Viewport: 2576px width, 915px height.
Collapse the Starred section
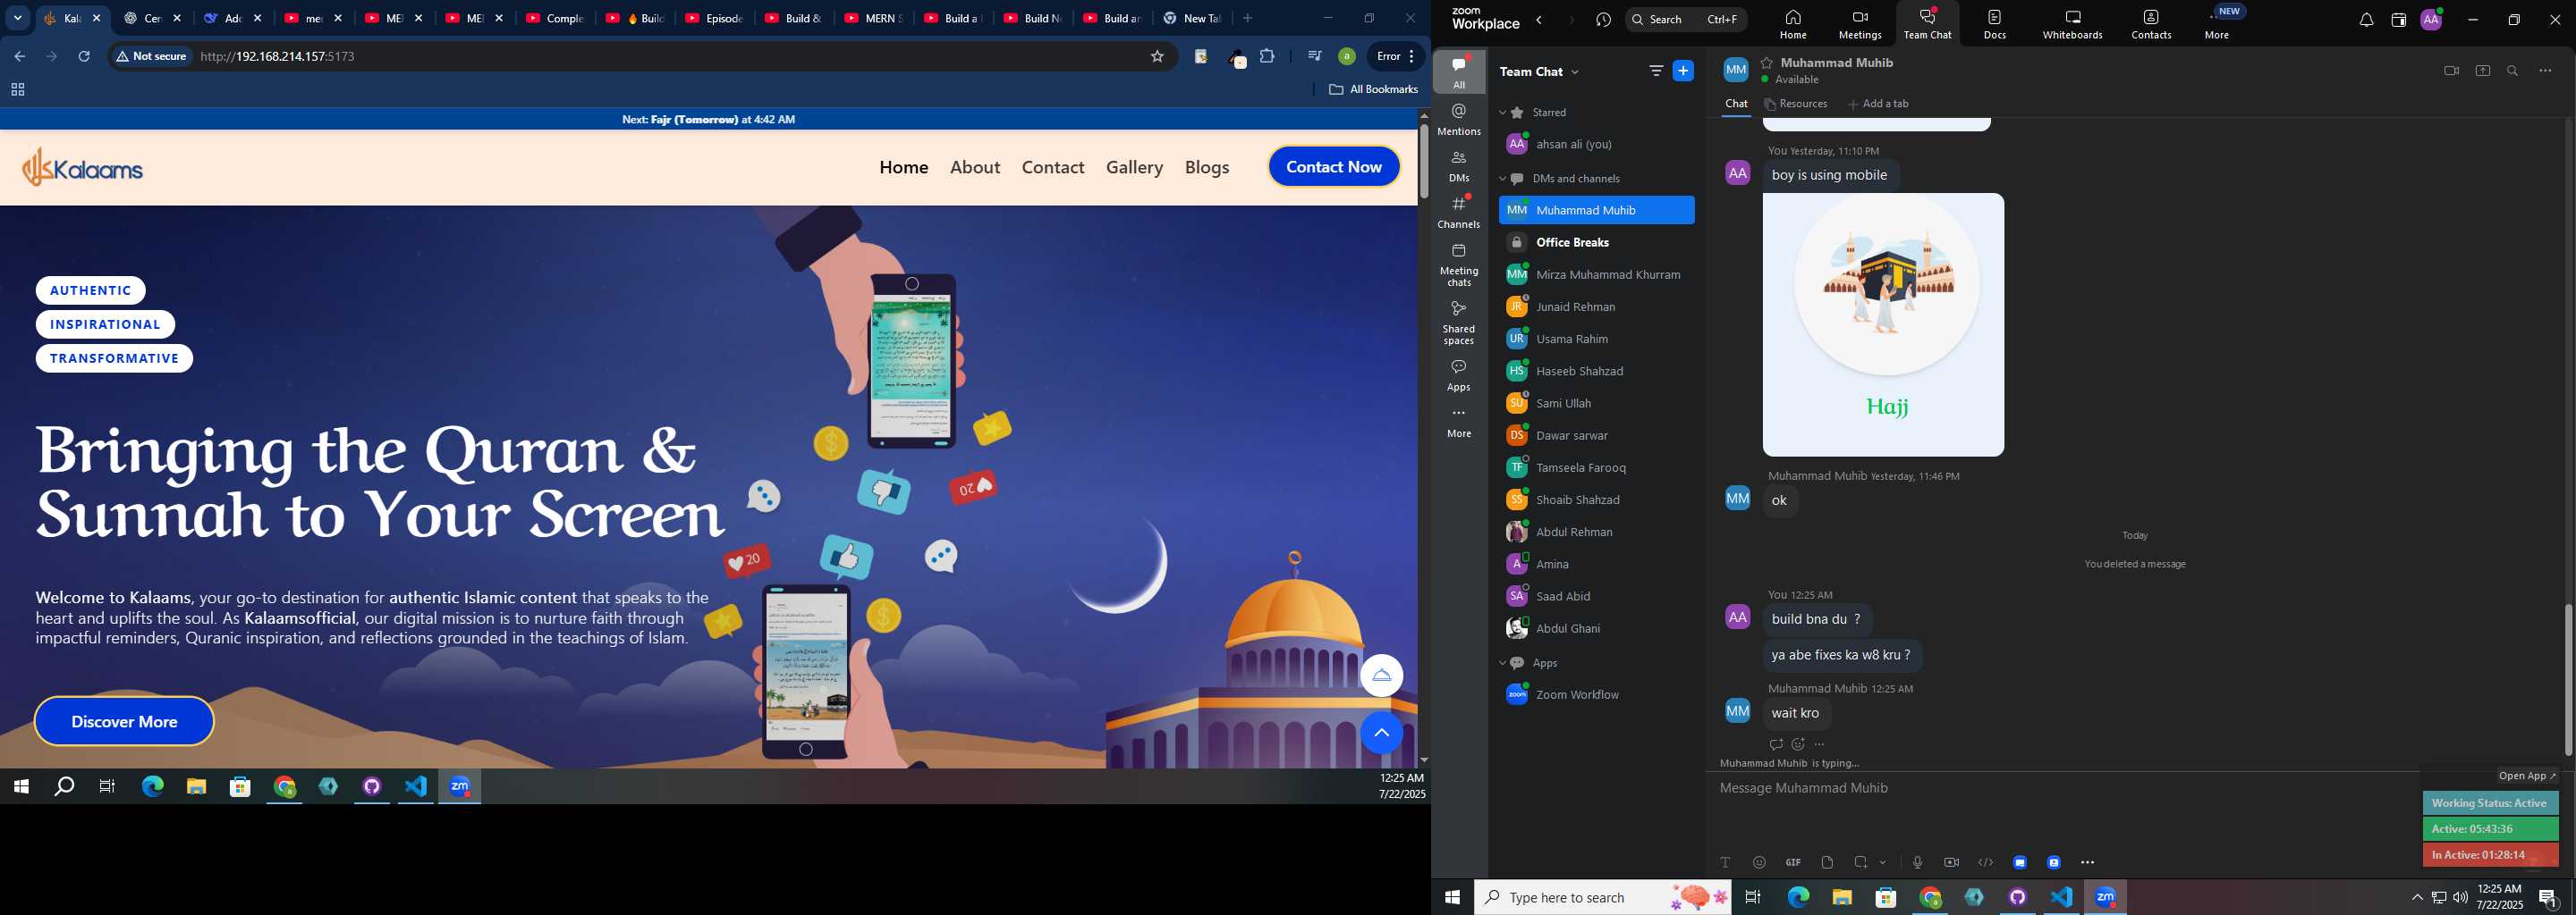(1502, 113)
